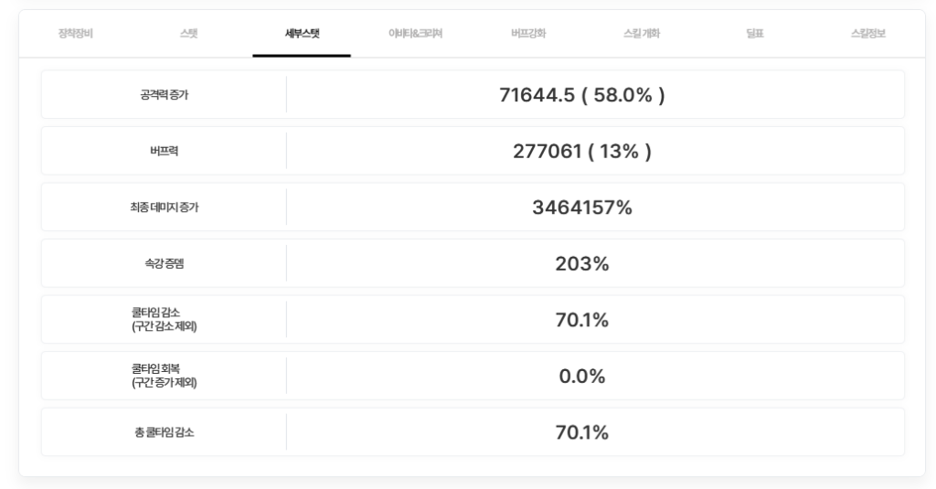This screenshot has width=936, height=489.
Task: Click the 최종 데미지 증가 label
Action: coord(165,207)
